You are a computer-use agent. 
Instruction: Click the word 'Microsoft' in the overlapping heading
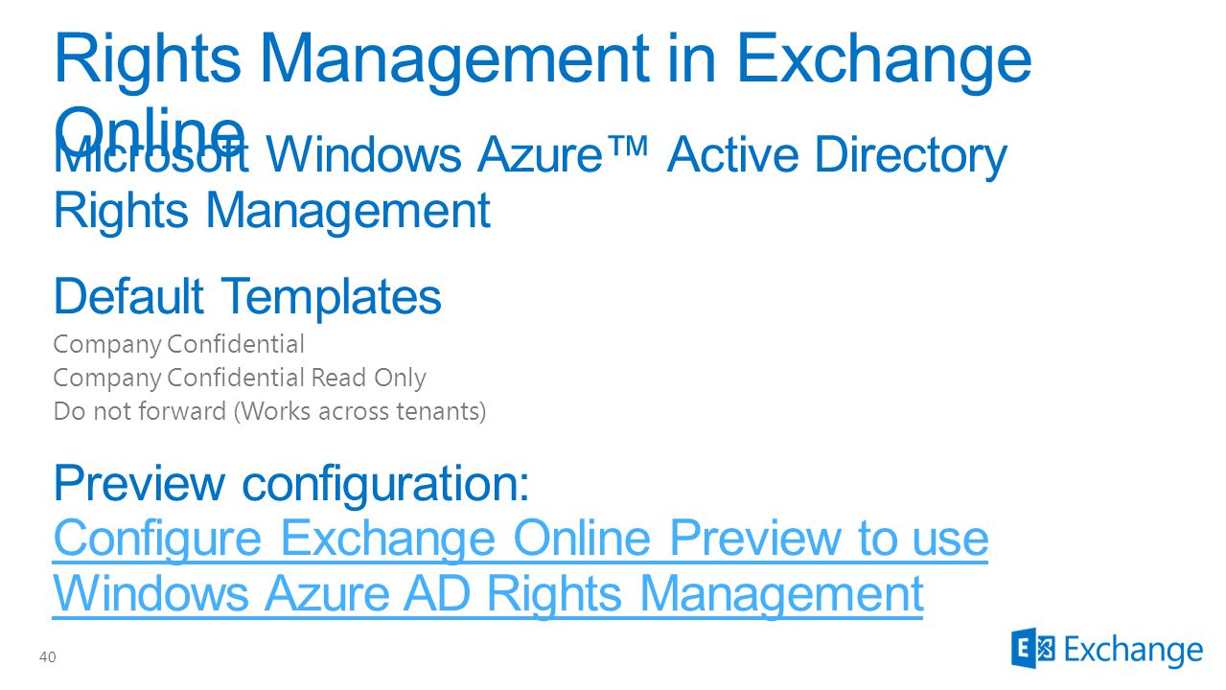click(152, 155)
